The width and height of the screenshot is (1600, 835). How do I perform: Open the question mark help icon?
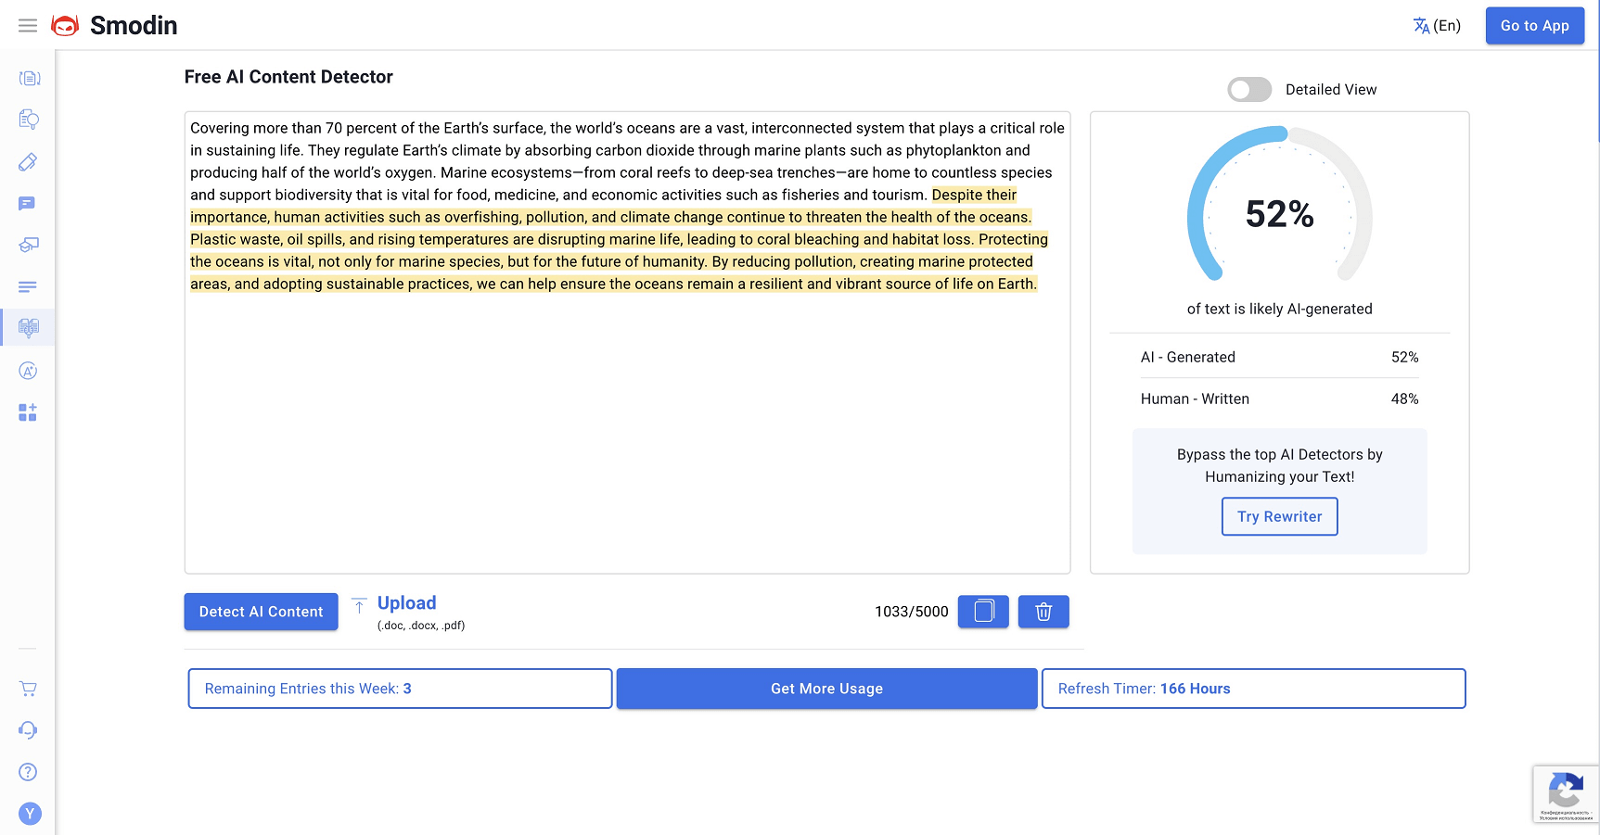pyautogui.click(x=28, y=772)
